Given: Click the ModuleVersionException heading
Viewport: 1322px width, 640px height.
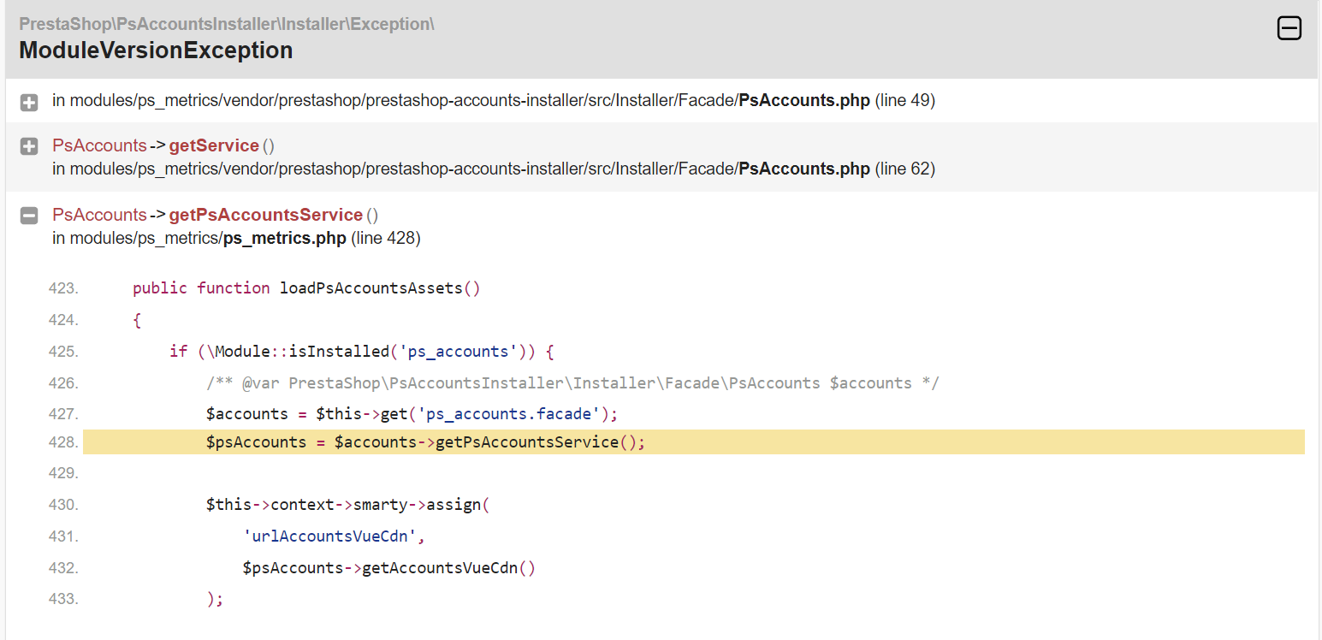Looking at the screenshot, I should [x=156, y=50].
